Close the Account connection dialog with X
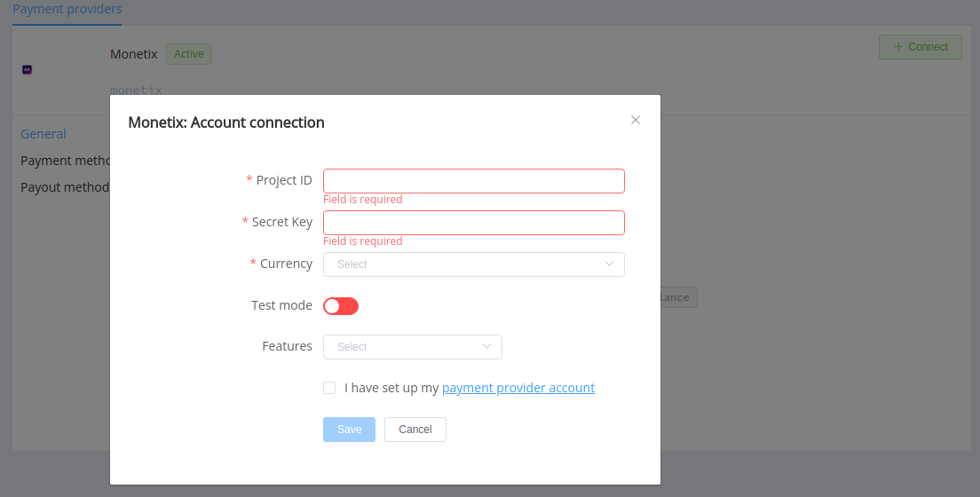This screenshot has width=980, height=497. click(x=635, y=120)
